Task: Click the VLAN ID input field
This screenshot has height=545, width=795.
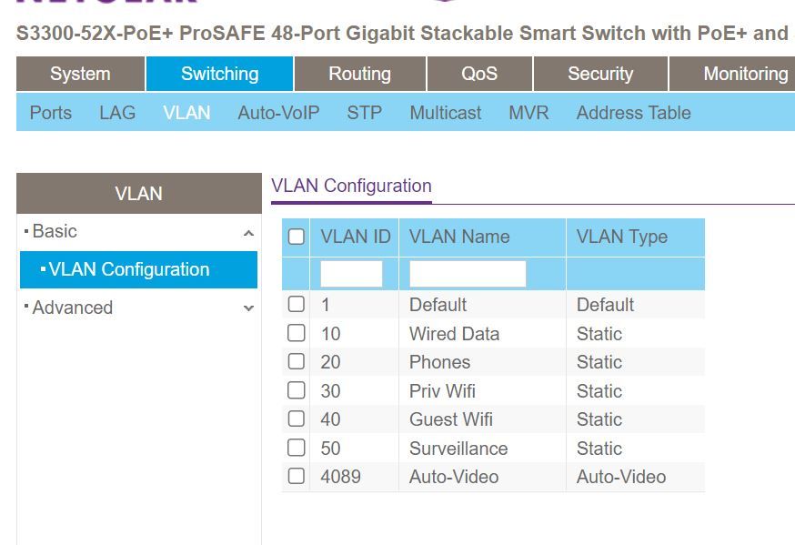Action: [x=351, y=274]
